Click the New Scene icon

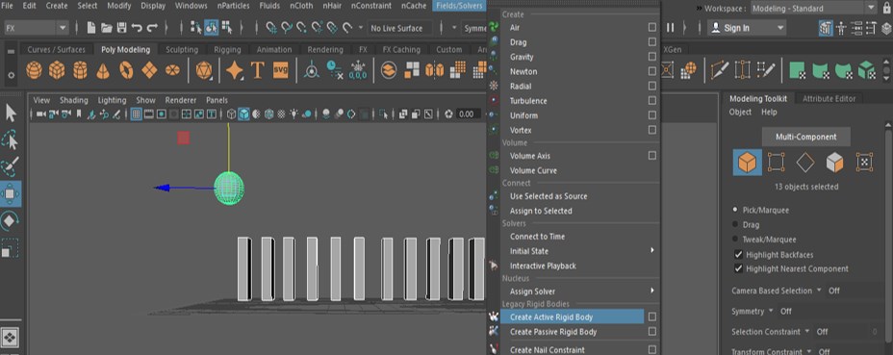point(91,28)
